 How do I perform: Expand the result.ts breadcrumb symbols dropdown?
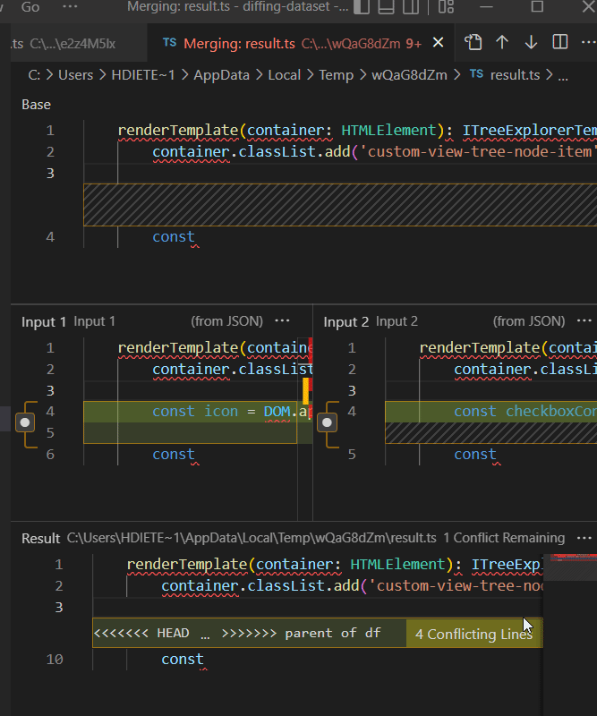click(564, 75)
